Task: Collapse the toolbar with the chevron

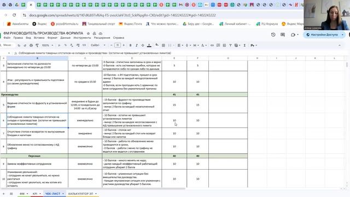Action: tap(340, 45)
